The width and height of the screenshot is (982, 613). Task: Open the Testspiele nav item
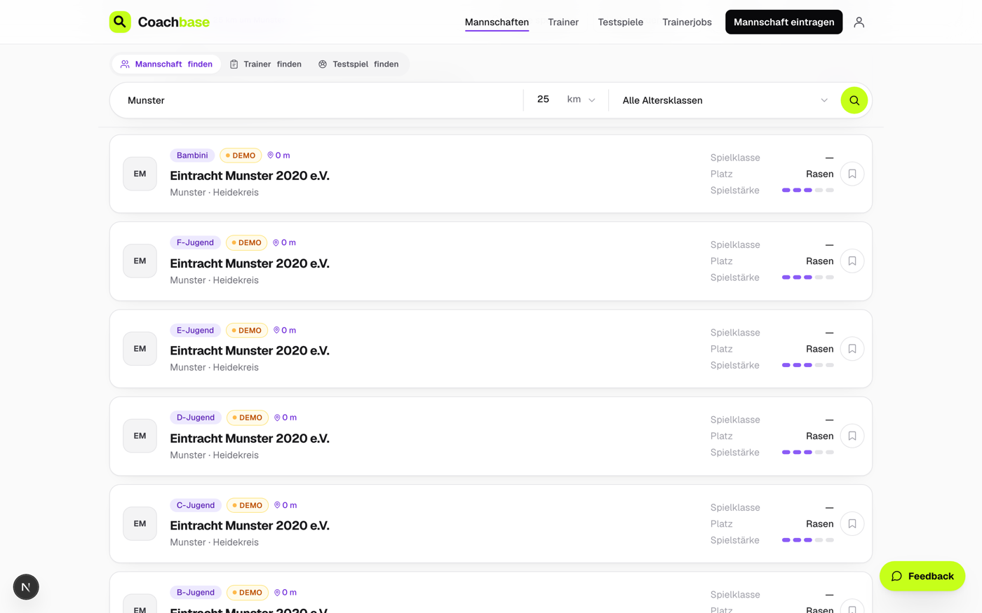pyautogui.click(x=621, y=22)
